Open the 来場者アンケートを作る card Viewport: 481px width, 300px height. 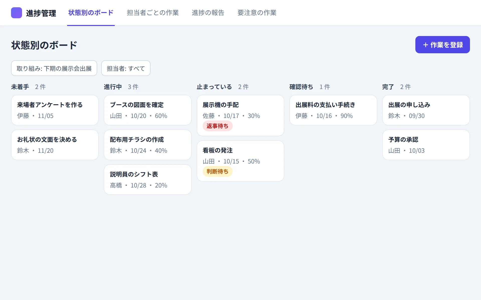coord(55,110)
